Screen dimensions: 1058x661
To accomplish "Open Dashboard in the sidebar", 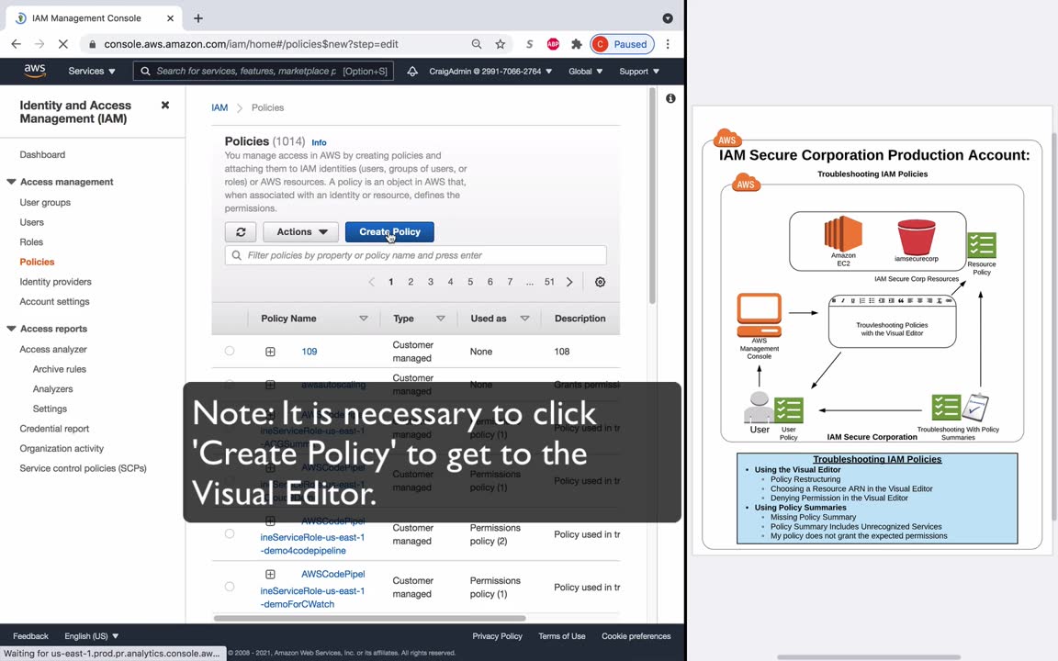I will click(x=42, y=154).
